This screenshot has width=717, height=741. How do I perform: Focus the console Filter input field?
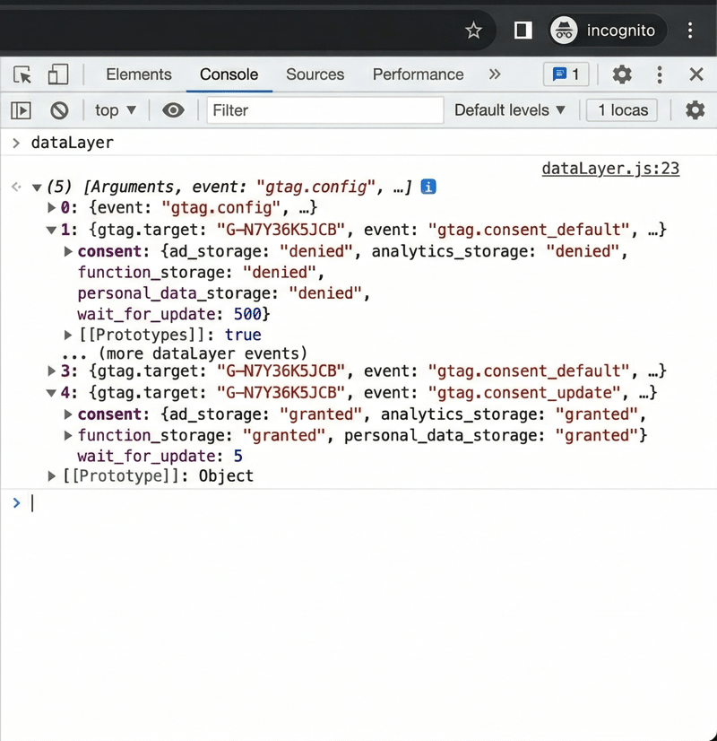(324, 110)
